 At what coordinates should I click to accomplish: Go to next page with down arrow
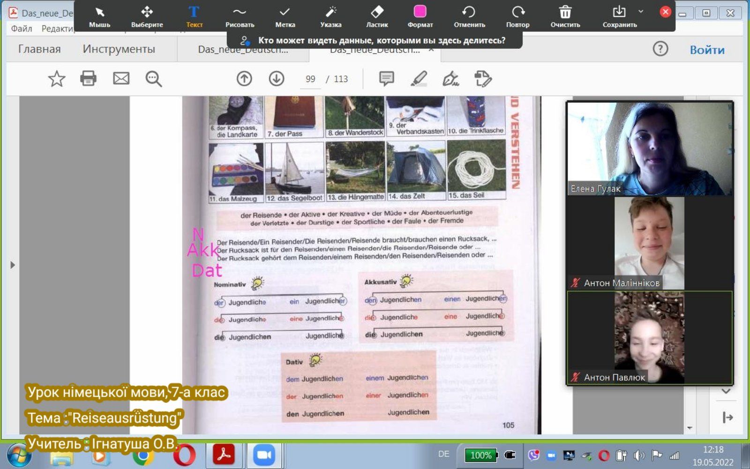(x=277, y=79)
